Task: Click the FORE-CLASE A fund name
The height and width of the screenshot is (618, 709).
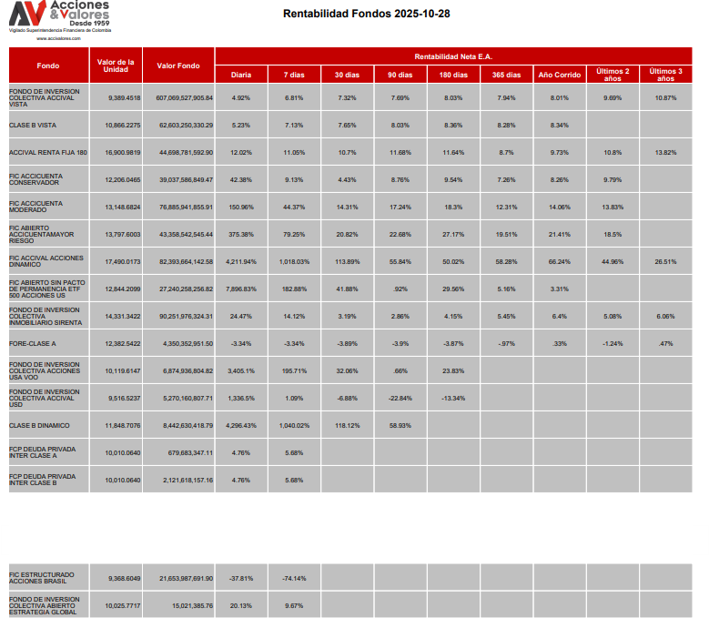Action: 33,343
